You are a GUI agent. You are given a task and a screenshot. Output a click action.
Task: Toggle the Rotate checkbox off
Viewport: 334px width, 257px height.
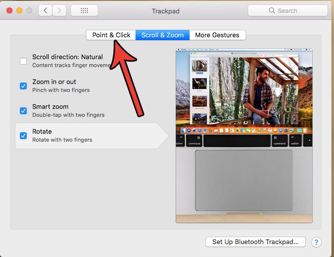23,136
